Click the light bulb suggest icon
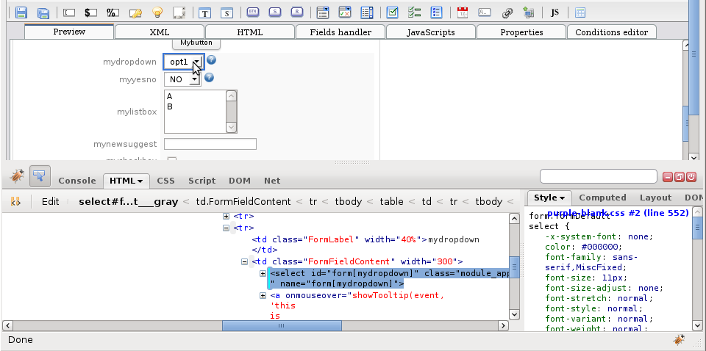 point(157,12)
